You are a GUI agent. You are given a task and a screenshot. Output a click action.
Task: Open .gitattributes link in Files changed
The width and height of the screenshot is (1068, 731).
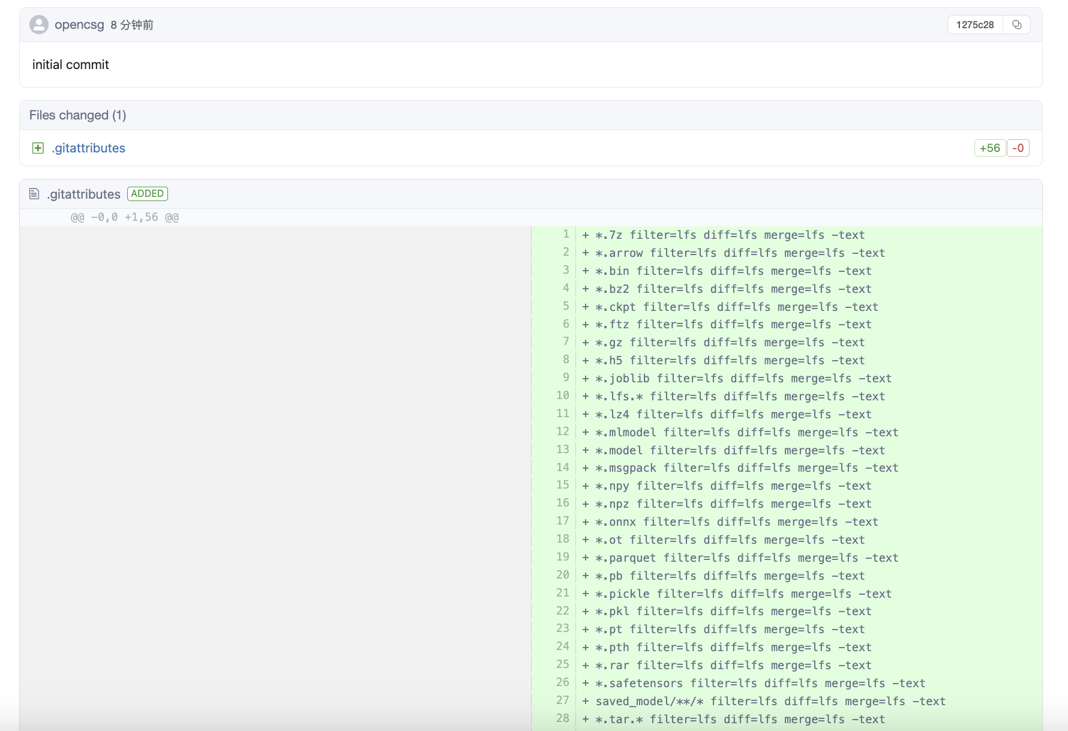(x=88, y=148)
